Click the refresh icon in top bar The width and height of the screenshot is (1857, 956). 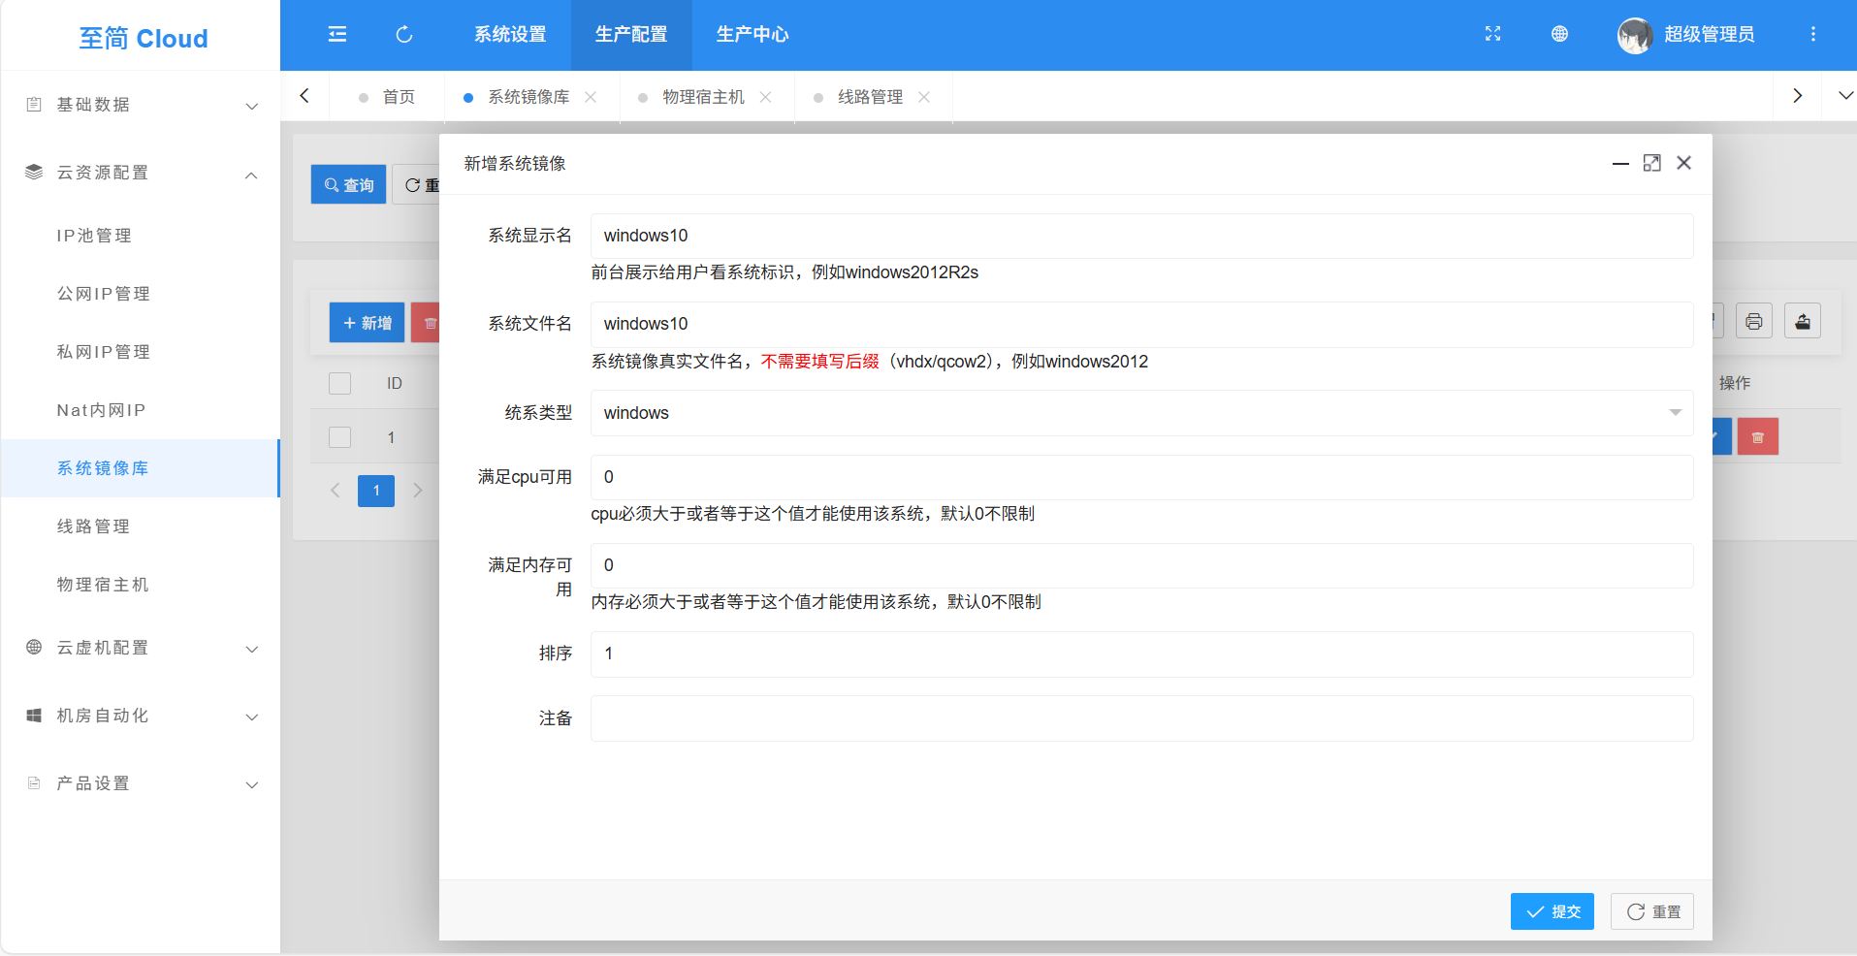tap(404, 35)
